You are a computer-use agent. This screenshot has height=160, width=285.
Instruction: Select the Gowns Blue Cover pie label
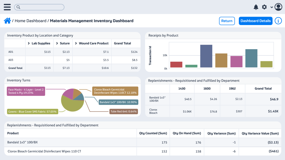[33, 112]
